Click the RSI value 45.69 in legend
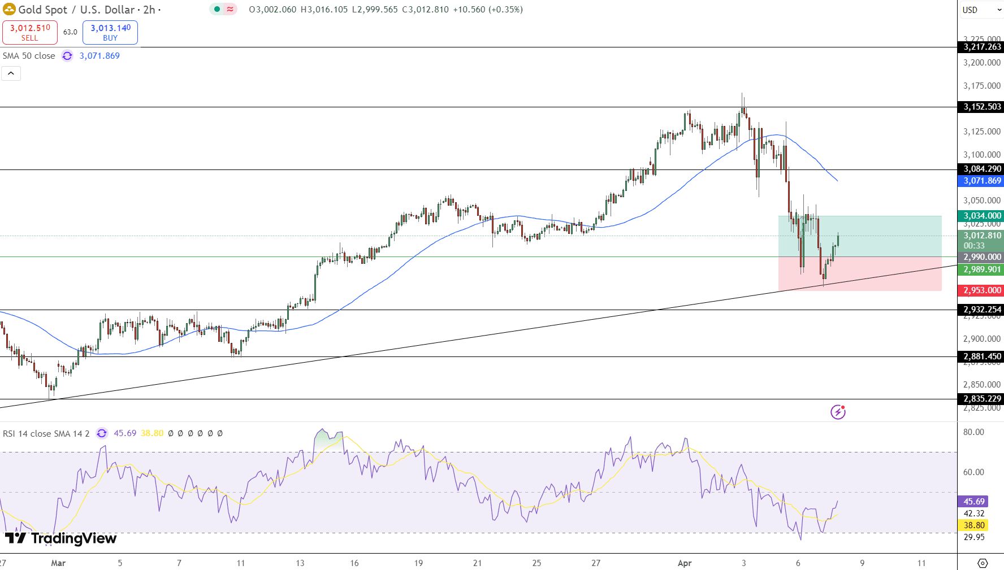 [125, 433]
